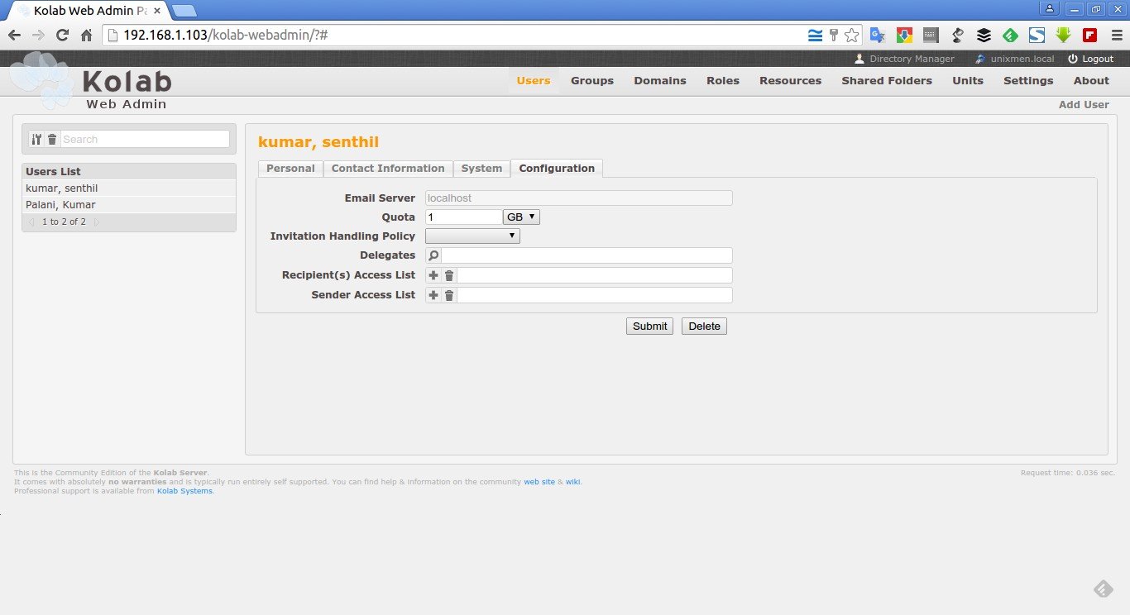Open Chrome hamburger menu
The width and height of the screenshot is (1130, 615).
[1116, 36]
